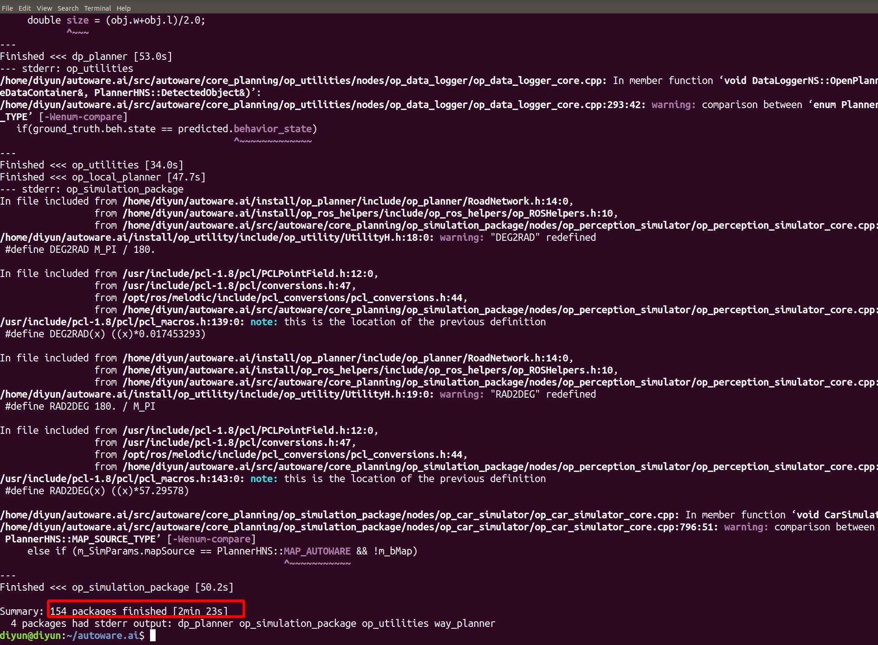
Task: Click pcl_macros.h:139:0 note line
Action: pyautogui.click(x=273, y=322)
